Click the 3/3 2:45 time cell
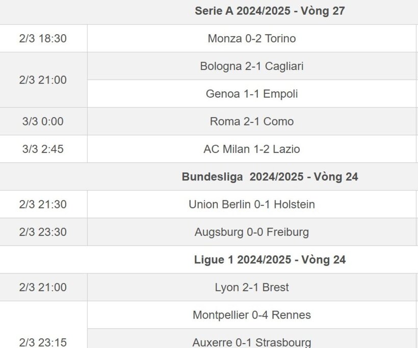 [x=43, y=149]
